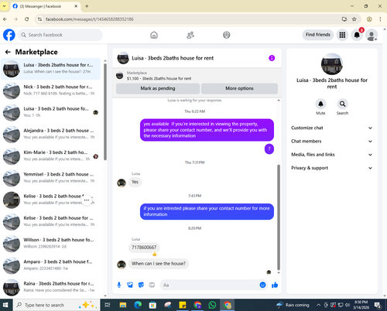Image resolution: width=387 pixels, height=311 pixels.
Task: Expand the Chat members section
Action: pyautogui.click(x=331, y=142)
